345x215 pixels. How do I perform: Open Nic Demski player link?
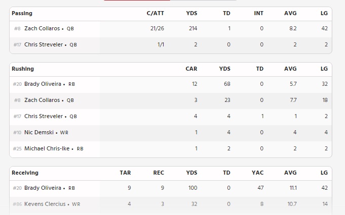pos(39,132)
